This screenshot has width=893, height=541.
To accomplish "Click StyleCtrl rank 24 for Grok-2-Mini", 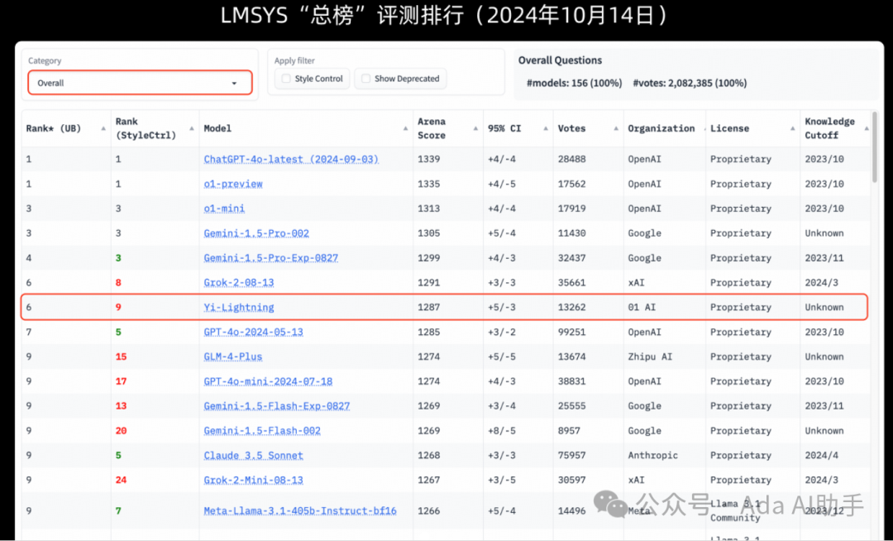I will coord(122,480).
